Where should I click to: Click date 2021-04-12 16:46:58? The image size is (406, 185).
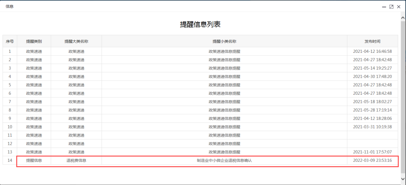372,51
